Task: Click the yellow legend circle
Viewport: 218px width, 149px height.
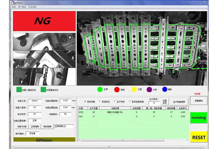Action: (x=134, y=89)
